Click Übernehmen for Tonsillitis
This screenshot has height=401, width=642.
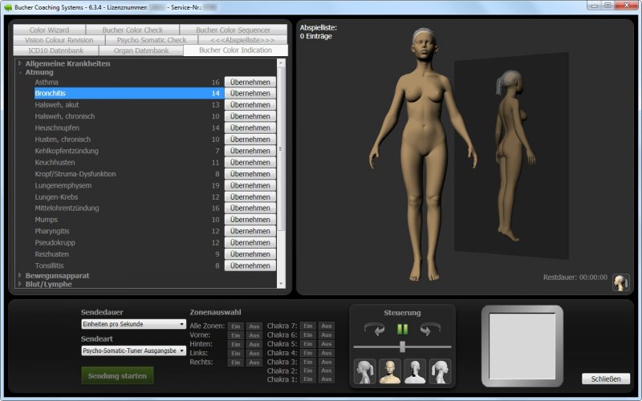point(250,265)
